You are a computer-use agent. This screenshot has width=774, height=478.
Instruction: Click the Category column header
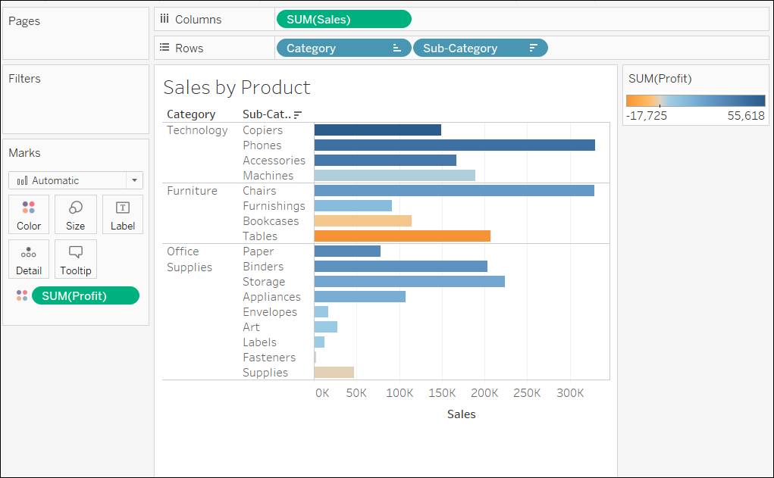[x=191, y=114]
